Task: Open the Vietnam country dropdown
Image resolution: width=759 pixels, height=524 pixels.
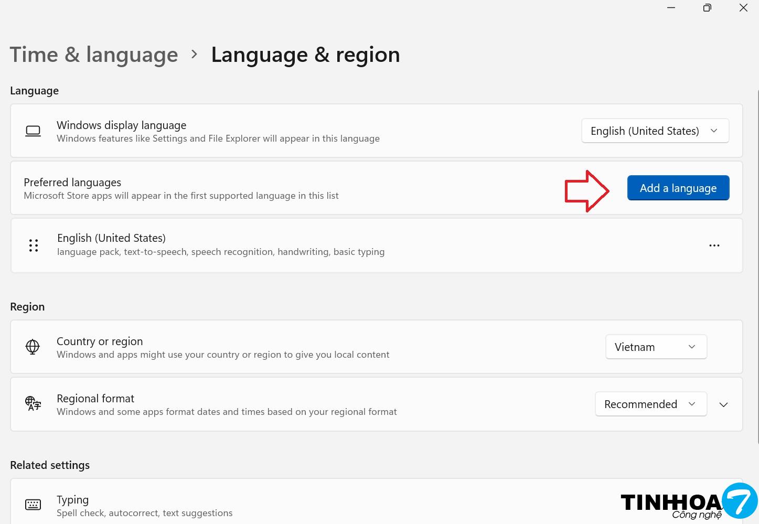Action: coord(656,347)
